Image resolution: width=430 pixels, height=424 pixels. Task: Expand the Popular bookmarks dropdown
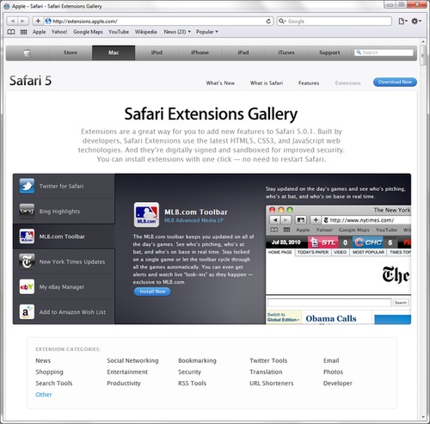coord(207,32)
